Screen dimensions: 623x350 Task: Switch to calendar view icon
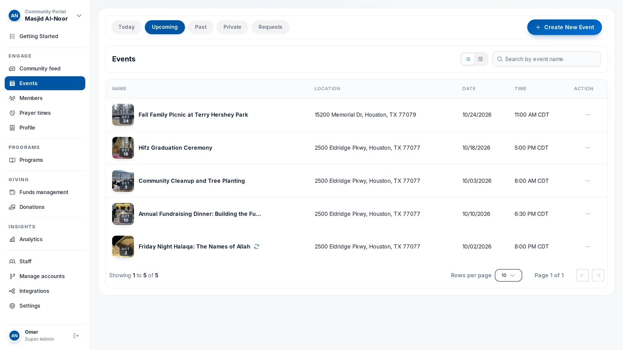(x=480, y=59)
